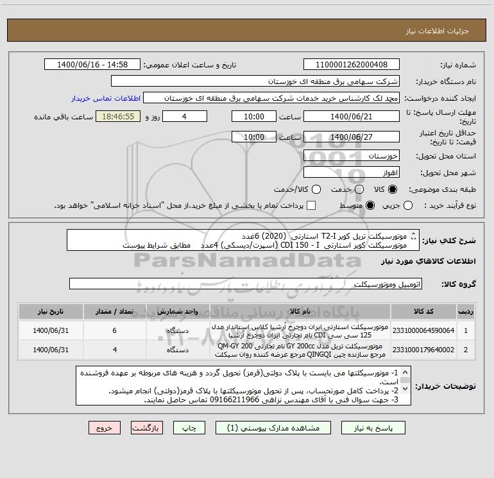494x478 pixels.
Task: Open the اطلاعات تماس خریدار link
Action: [106, 98]
